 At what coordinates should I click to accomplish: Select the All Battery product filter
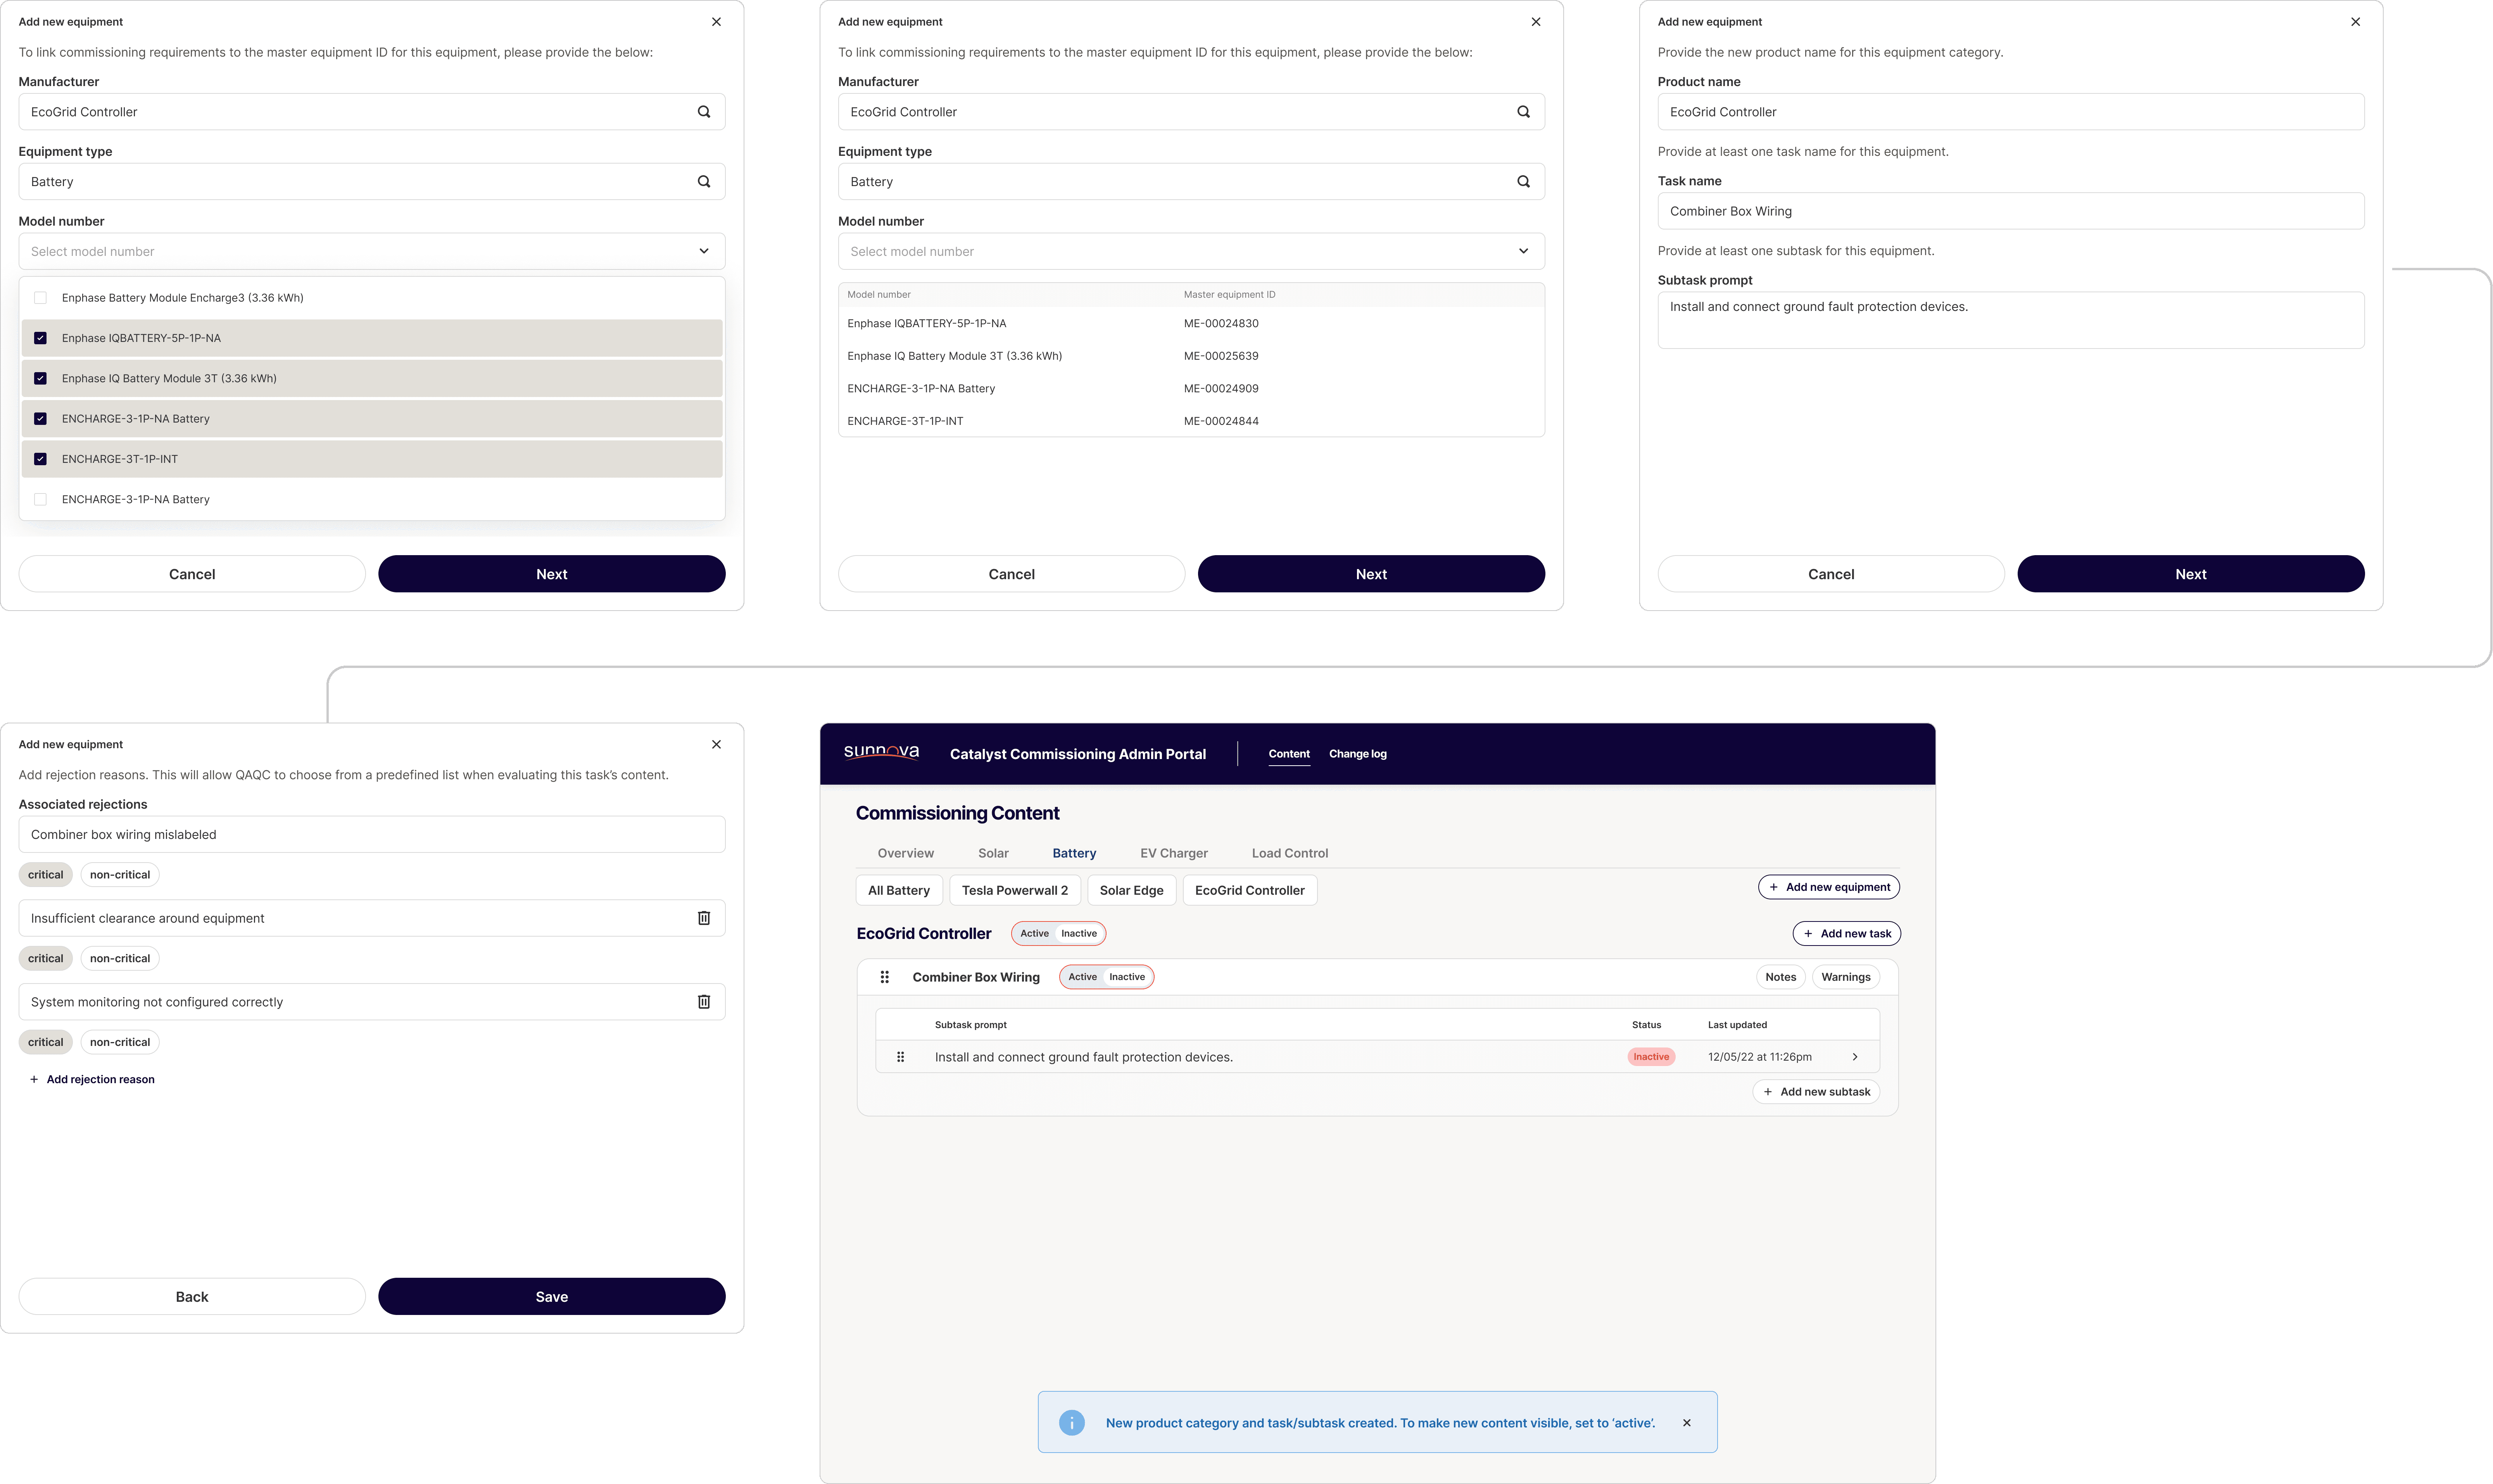(899, 890)
